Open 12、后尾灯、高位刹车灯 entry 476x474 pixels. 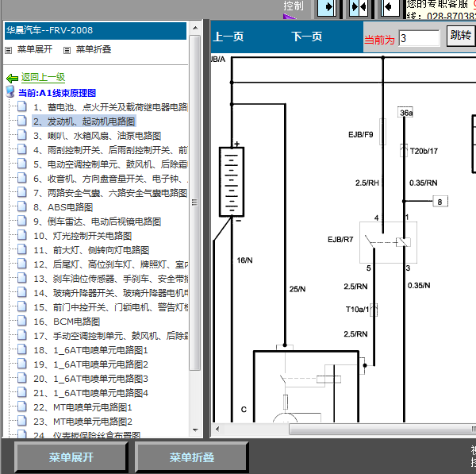pos(110,264)
